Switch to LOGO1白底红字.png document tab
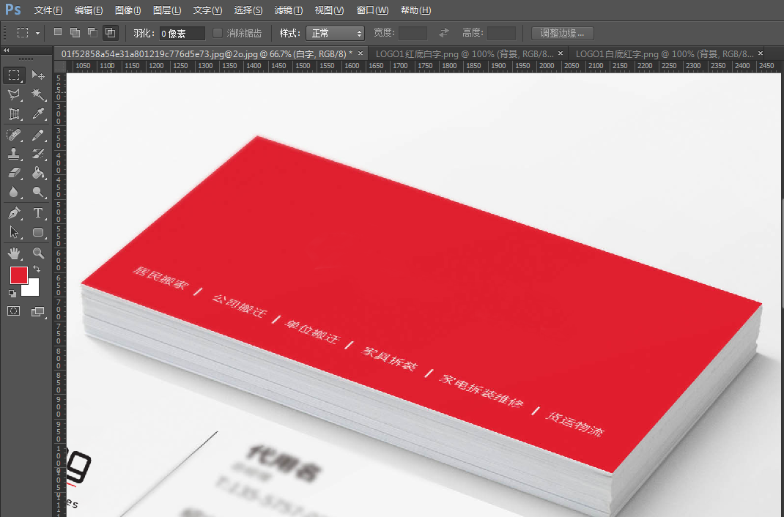 click(x=665, y=53)
